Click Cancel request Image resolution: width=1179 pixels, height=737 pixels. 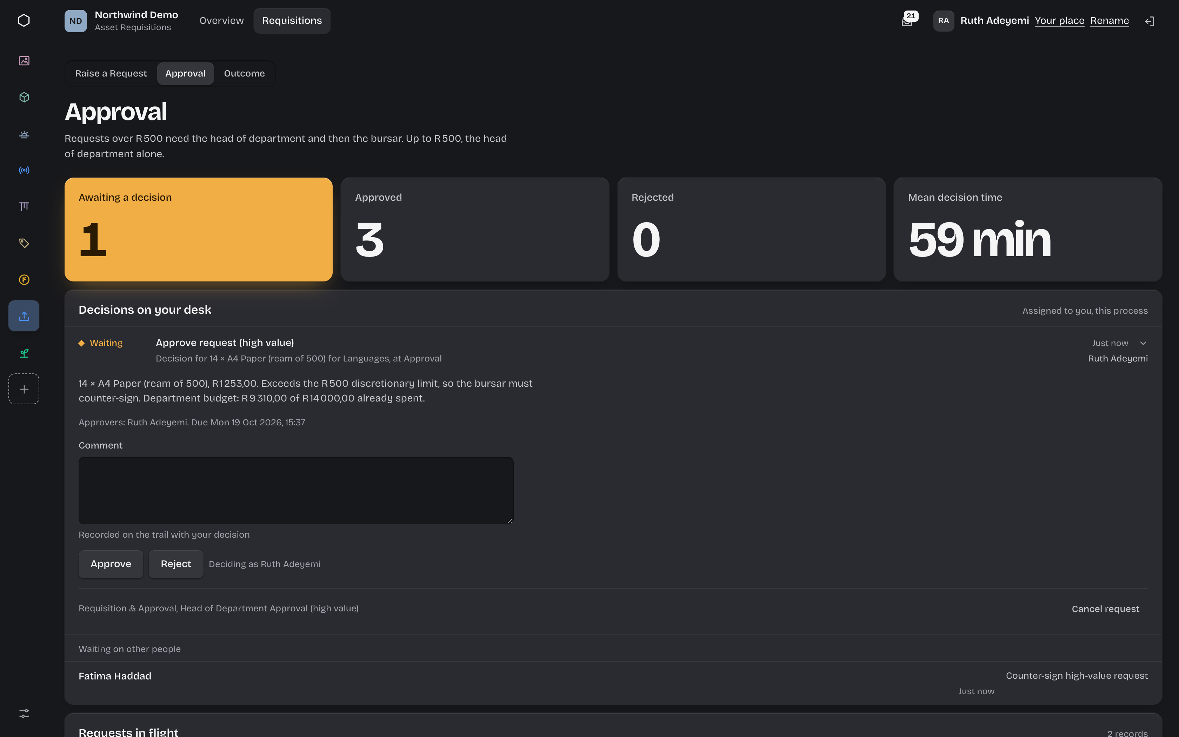coord(1105,609)
